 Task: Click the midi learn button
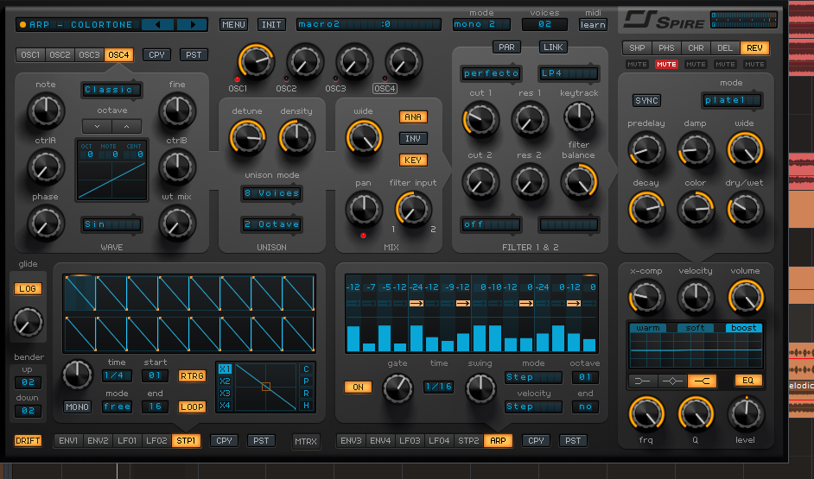click(x=593, y=24)
